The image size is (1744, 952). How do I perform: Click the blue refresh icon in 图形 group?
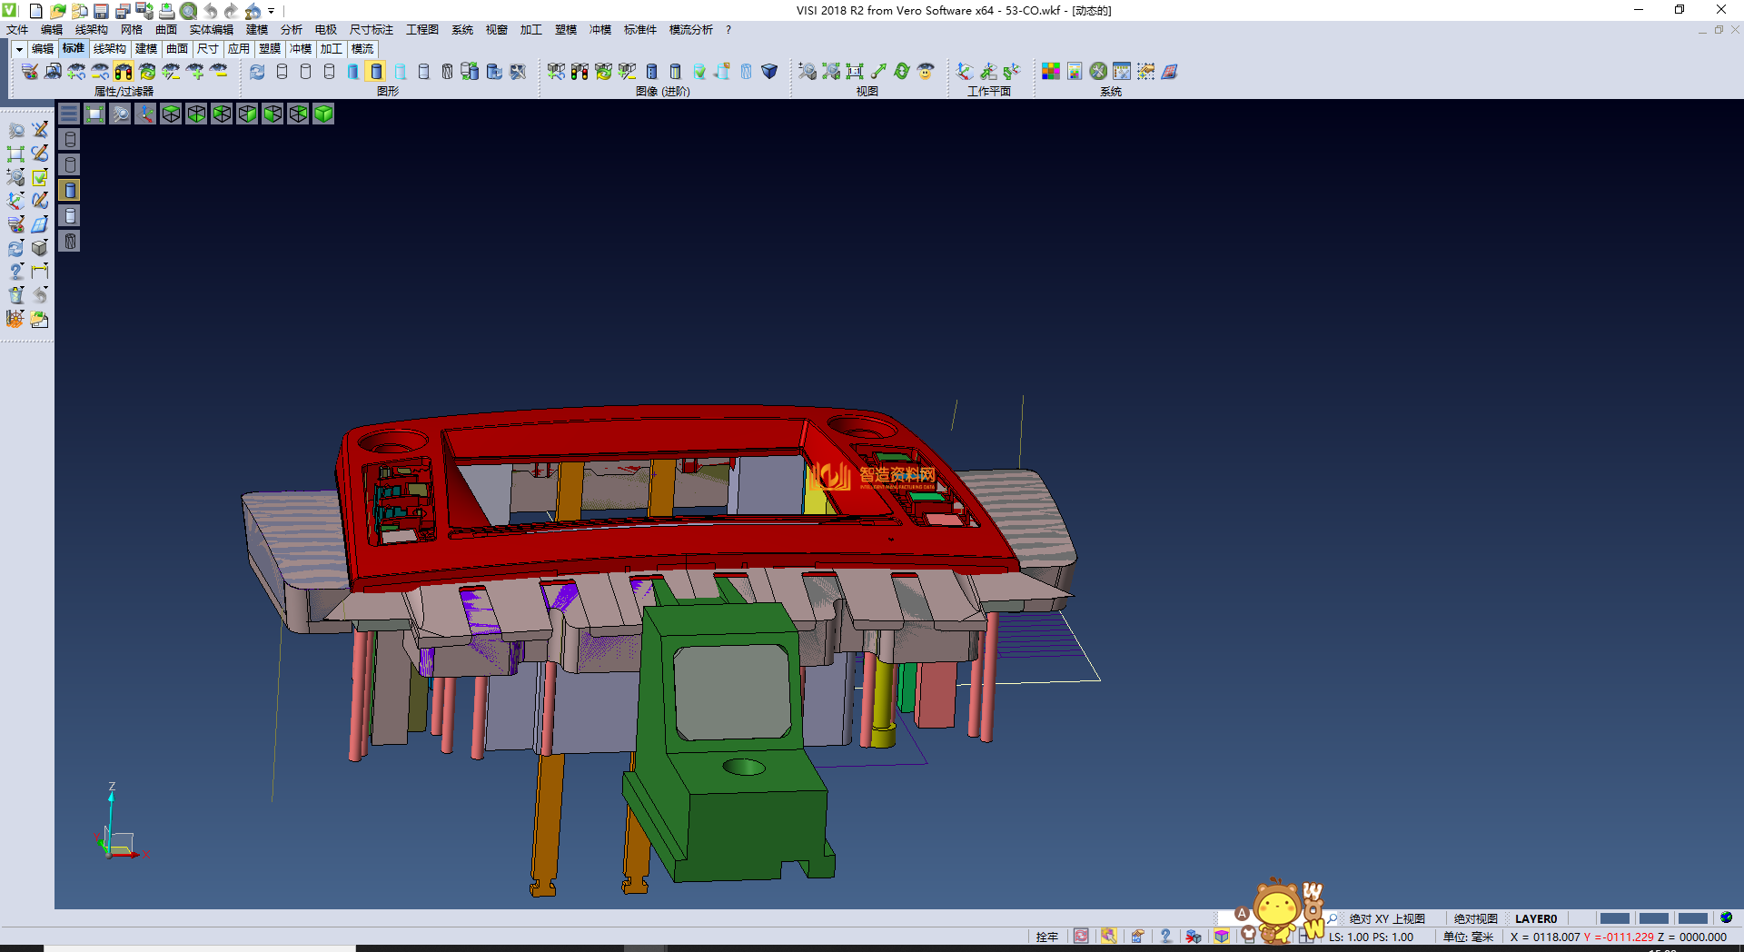click(258, 72)
